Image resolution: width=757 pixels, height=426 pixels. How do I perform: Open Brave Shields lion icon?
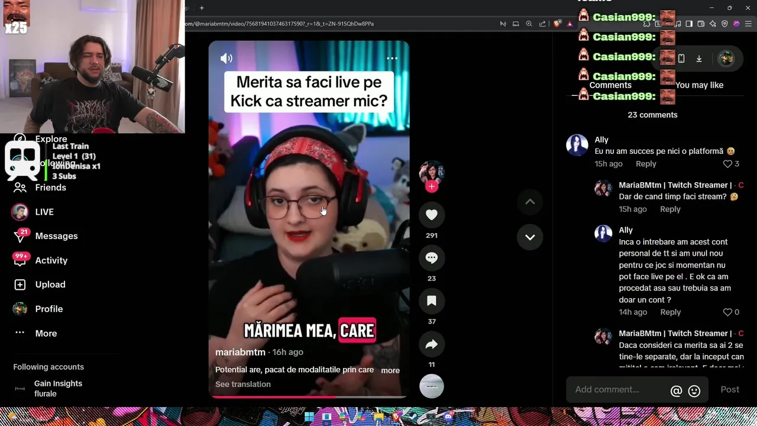(x=557, y=24)
